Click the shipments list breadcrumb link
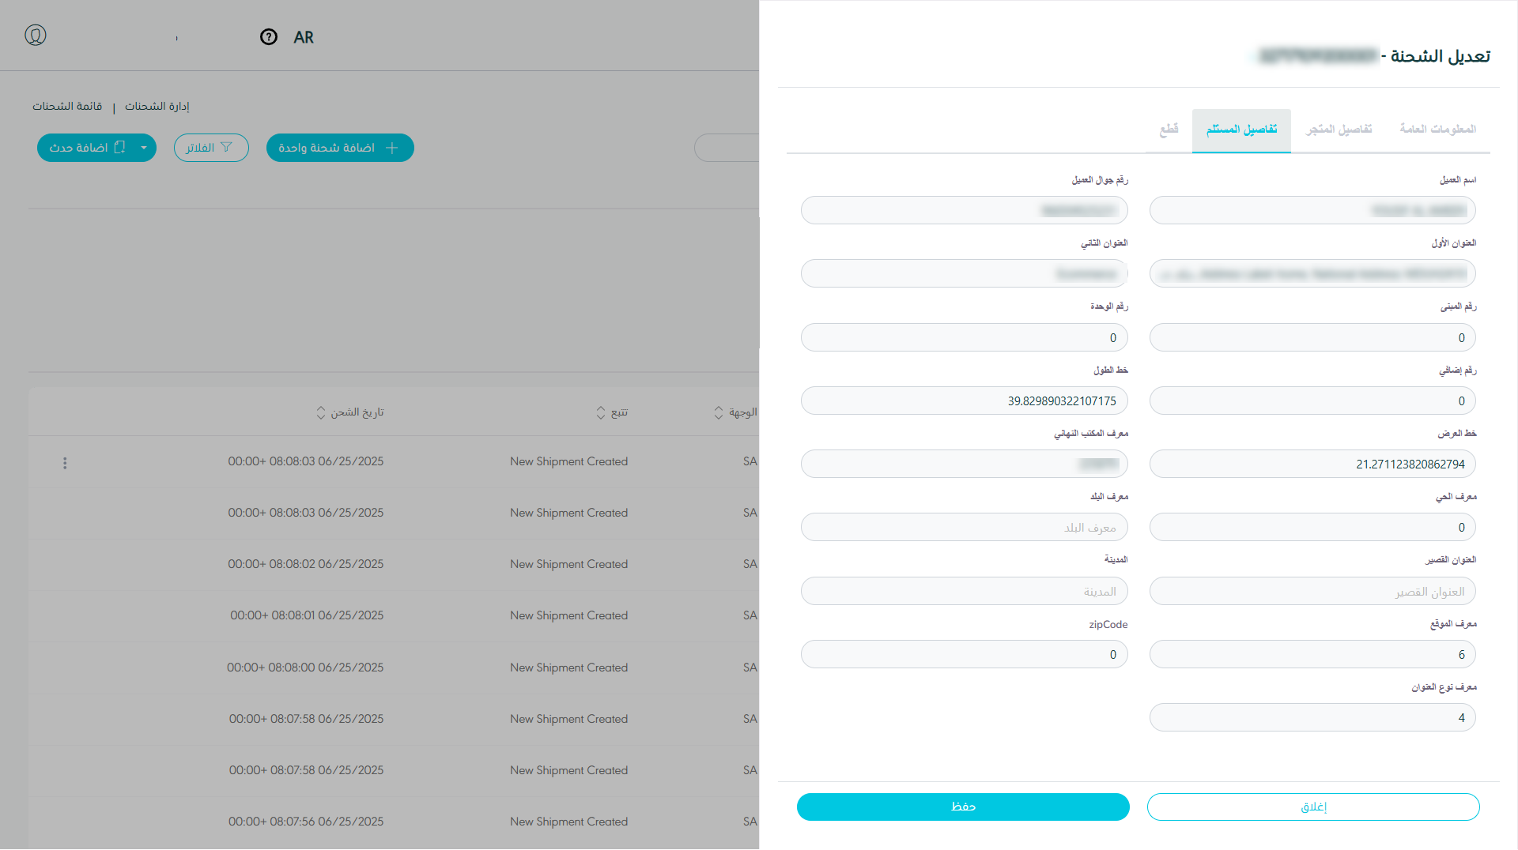1518x850 pixels. [67, 106]
